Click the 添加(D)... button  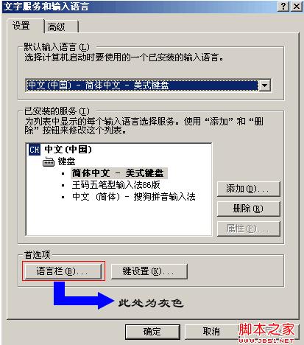(x=248, y=189)
